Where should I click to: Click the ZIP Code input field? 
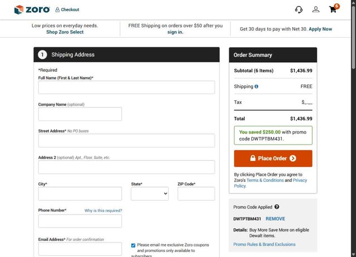[196, 194]
